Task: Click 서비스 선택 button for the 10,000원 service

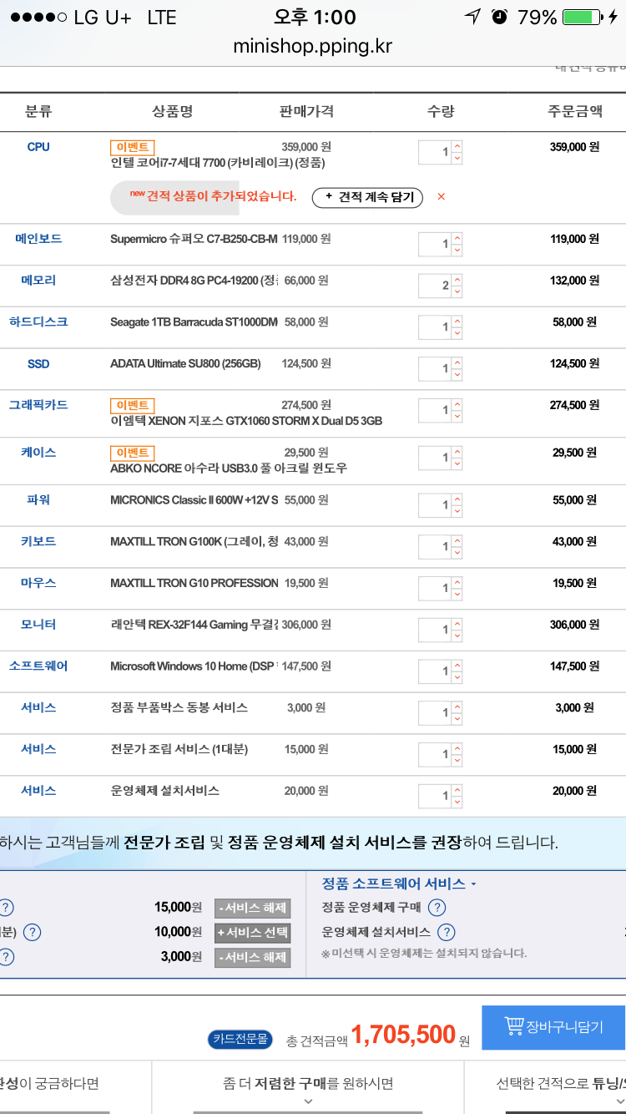Action: point(252,933)
